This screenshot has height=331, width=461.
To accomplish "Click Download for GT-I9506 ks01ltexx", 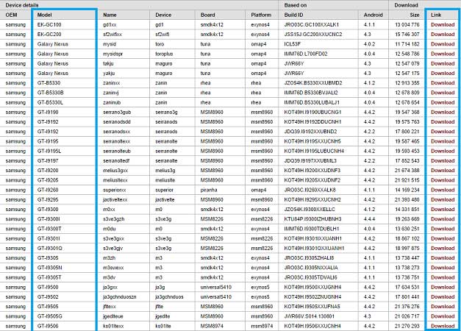I will pos(443,326).
